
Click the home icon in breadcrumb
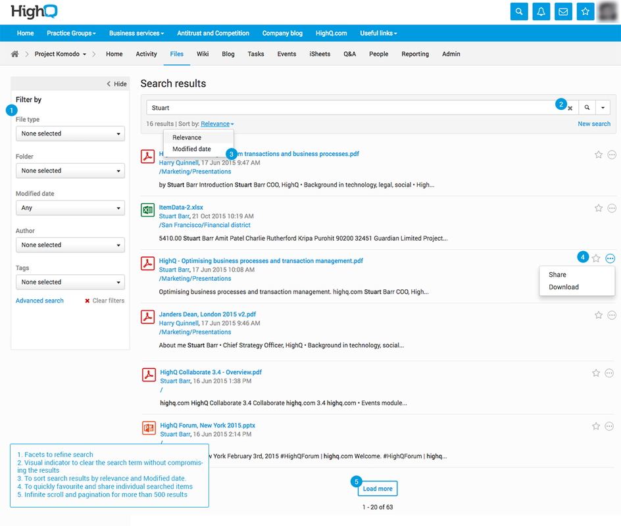(x=15, y=54)
